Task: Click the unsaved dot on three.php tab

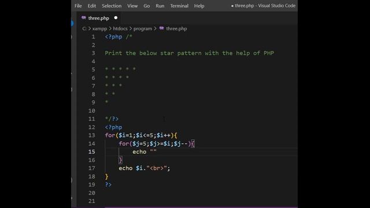Action: click(116, 18)
